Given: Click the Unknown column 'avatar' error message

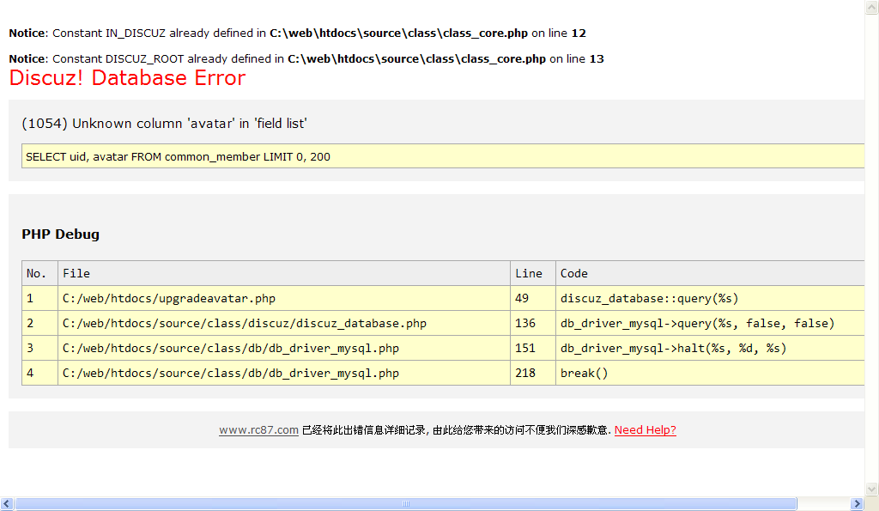Looking at the screenshot, I should point(164,124).
